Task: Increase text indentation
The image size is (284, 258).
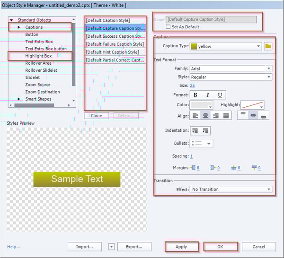Action: click(205, 130)
